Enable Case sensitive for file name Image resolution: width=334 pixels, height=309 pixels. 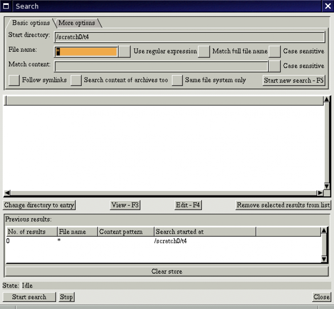click(x=274, y=52)
